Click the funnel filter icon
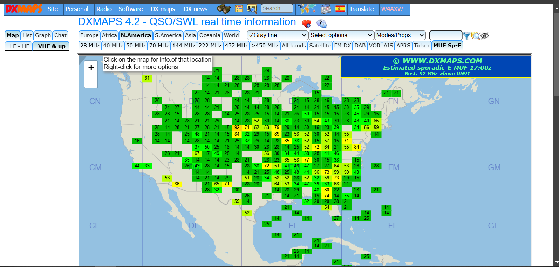559x267 pixels. click(466, 35)
